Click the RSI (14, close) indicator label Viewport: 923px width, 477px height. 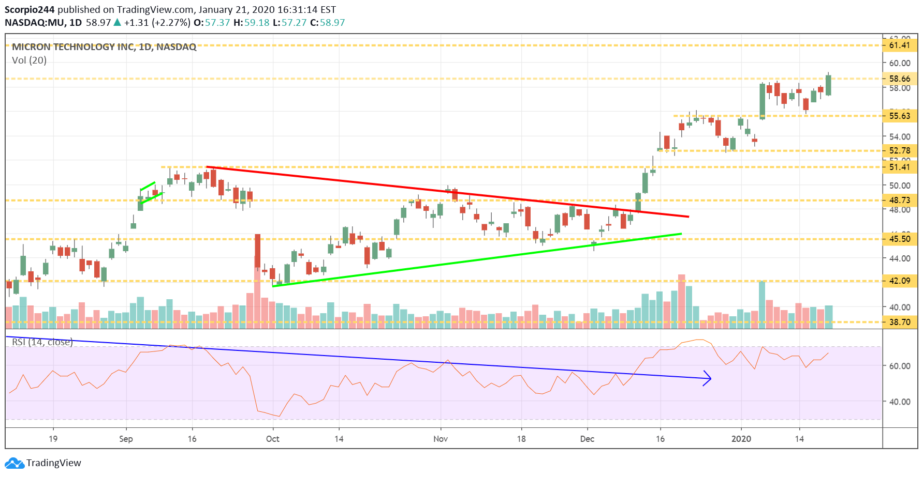click(x=42, y=342)
